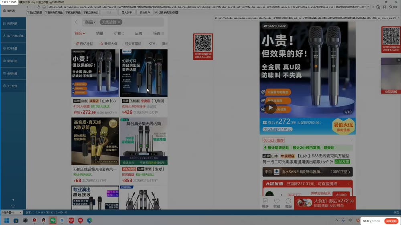Toggle the 价格 sort order
The image size is (401, 225).
tap(119, 34)
